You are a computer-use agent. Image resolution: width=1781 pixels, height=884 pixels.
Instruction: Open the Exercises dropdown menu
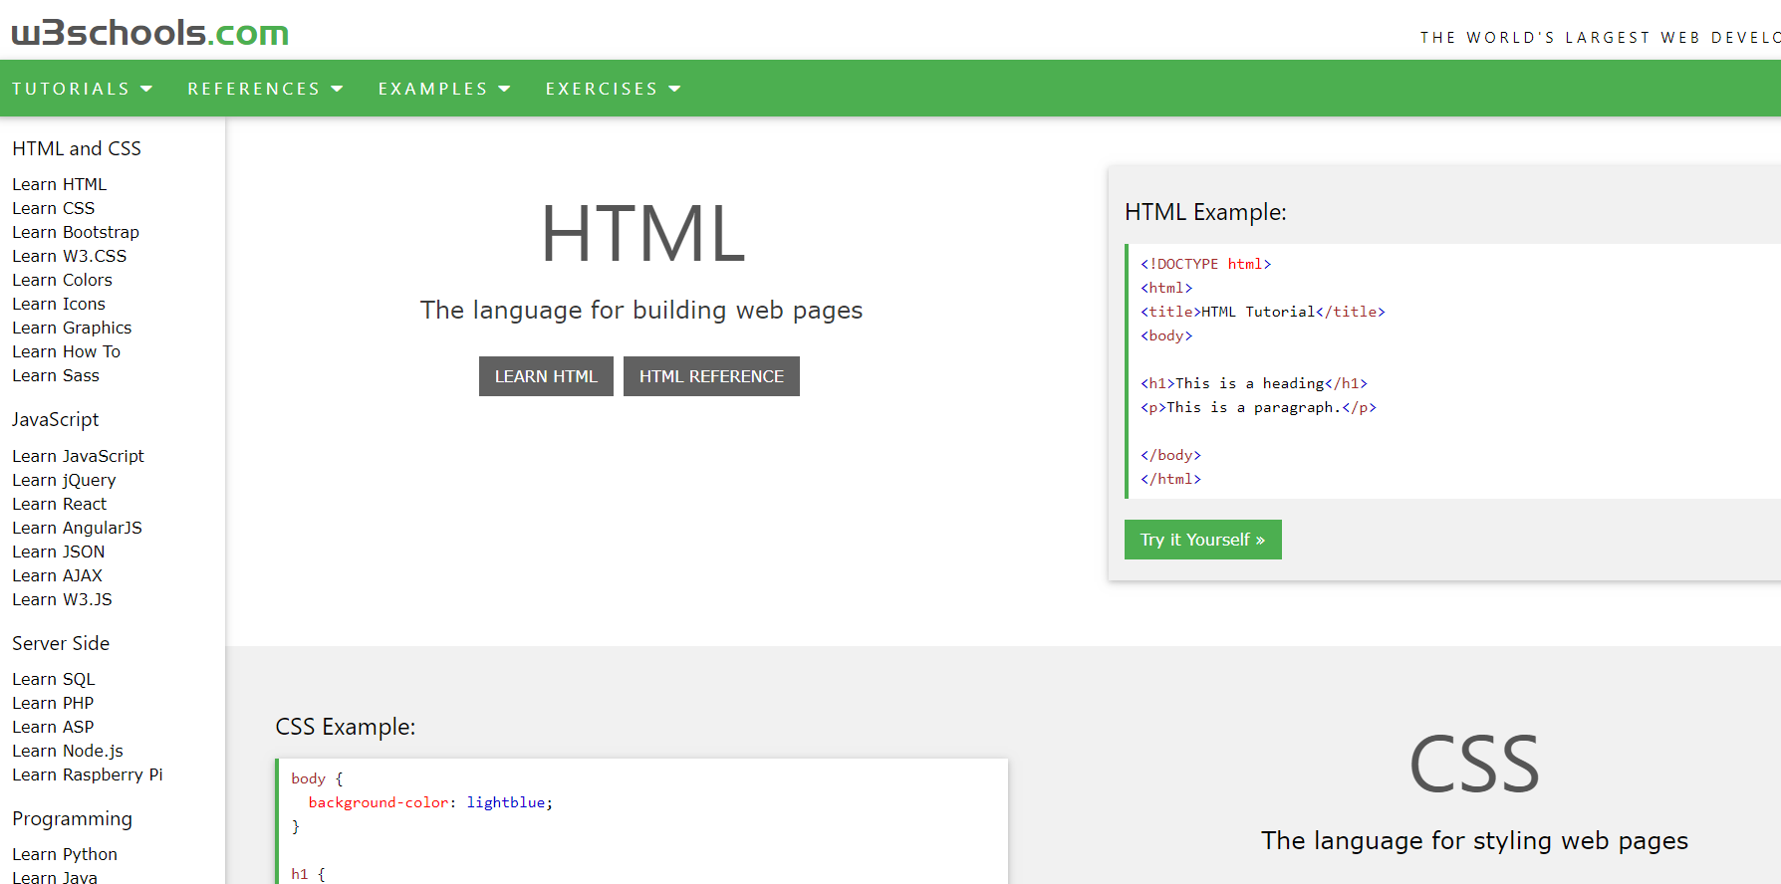click(x=613, y=89)
